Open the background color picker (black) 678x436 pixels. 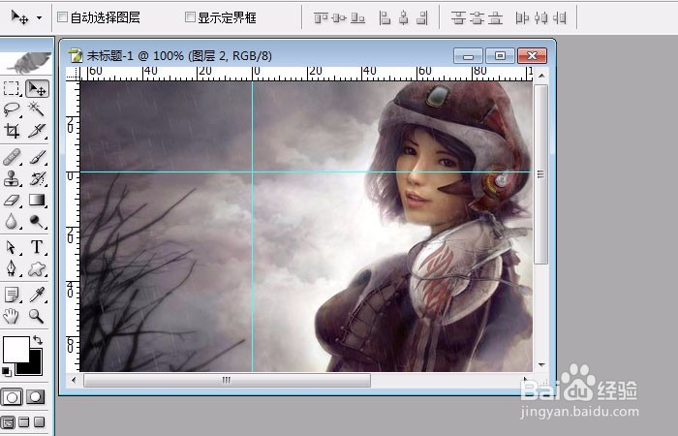[x=36, y=367]
